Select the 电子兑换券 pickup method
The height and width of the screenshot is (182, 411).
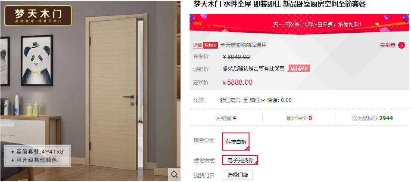240,160
